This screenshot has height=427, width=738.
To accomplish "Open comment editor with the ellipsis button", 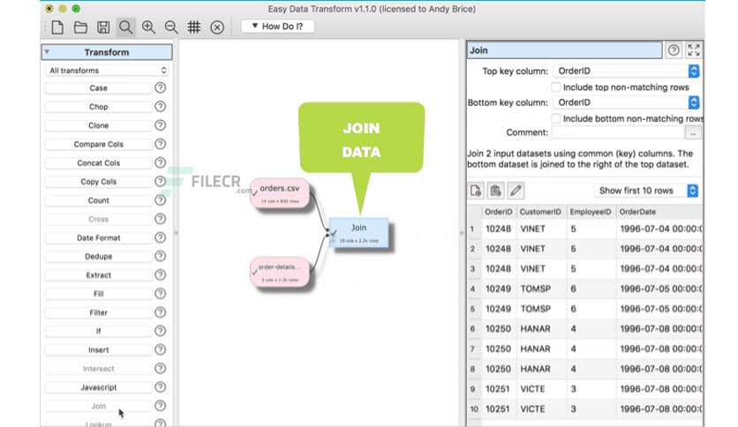I will (693, 132).
